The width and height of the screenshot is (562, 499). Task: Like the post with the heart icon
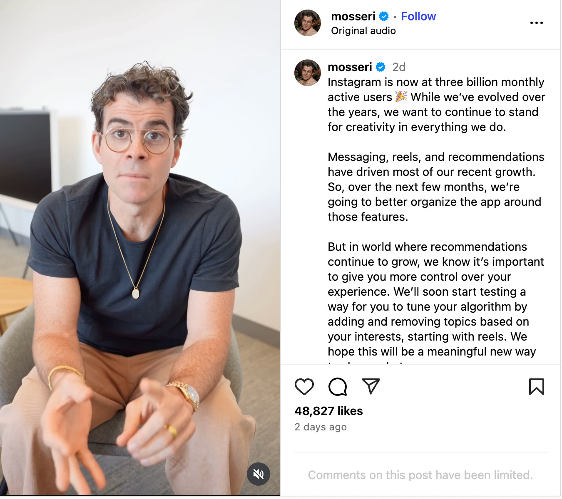[304, 387]
